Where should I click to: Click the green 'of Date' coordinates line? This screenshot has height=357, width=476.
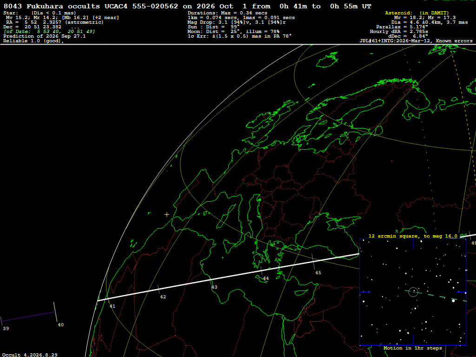point(49,32)
